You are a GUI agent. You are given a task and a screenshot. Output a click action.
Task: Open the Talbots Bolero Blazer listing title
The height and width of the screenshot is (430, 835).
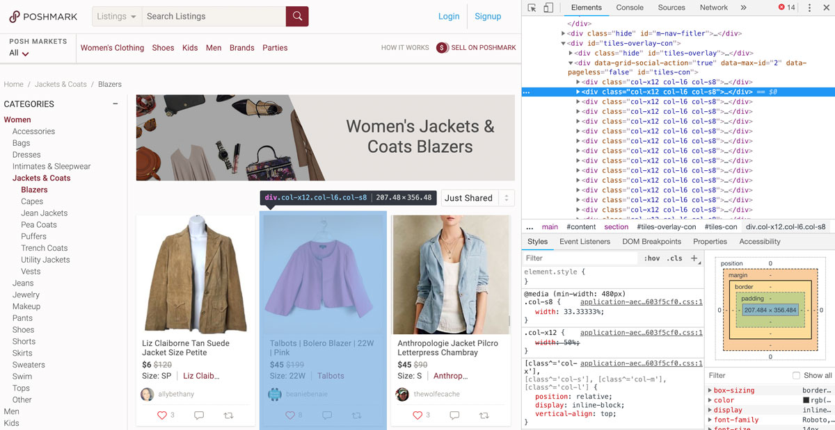point(321,348)
